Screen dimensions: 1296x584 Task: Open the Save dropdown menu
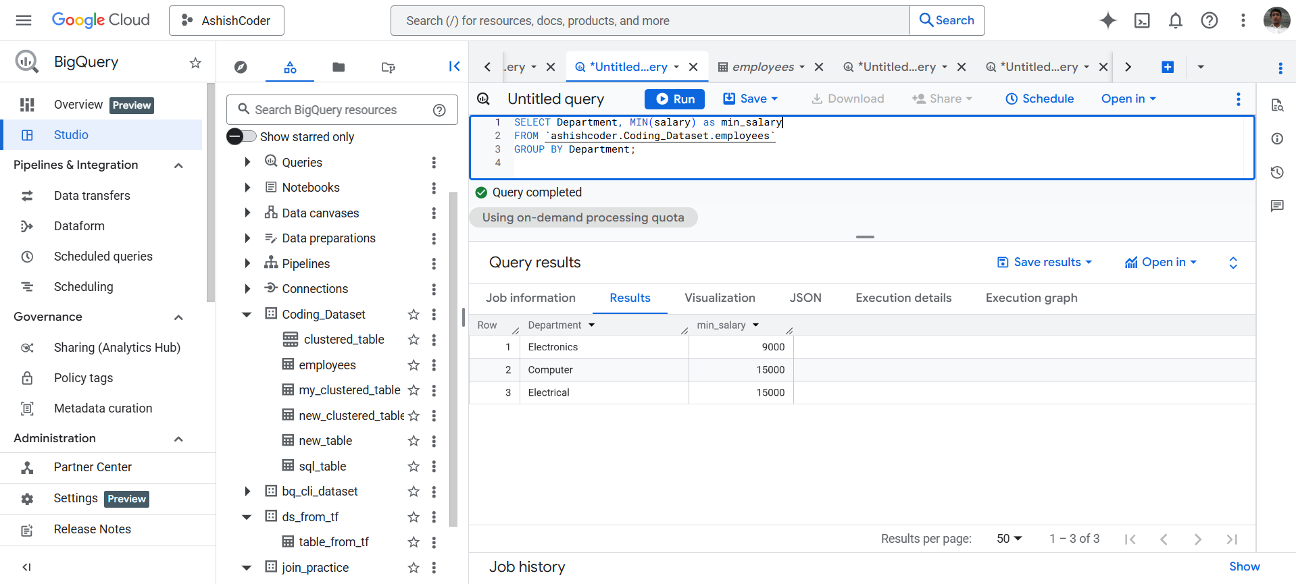point(751,99)
